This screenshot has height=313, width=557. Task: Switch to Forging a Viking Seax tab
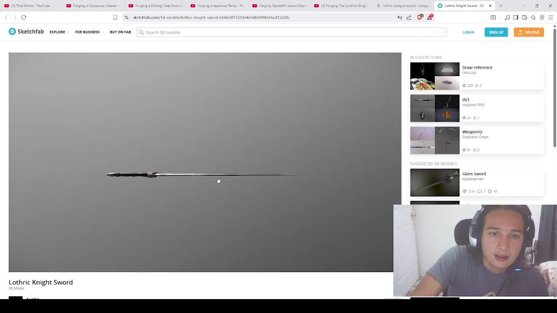click(155, 6)
